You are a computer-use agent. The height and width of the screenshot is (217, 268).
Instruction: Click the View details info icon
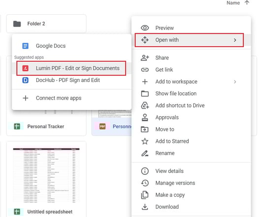(145, 171)
